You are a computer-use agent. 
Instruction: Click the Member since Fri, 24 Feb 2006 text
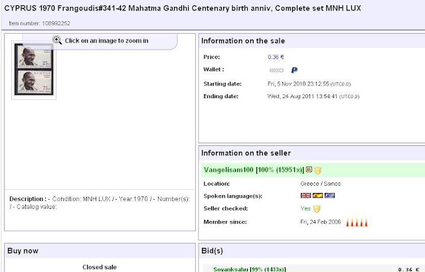click(320, 222)
